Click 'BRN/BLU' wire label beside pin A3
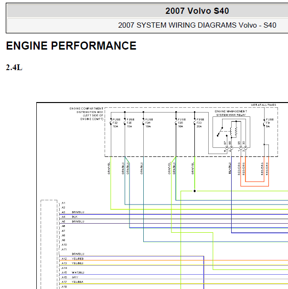This screenshot has height=289, width=288. (x=78, y=212)
